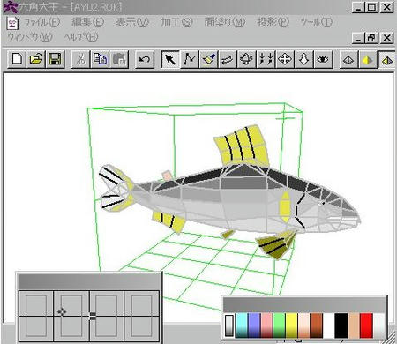This screenshot has height=344, width=397.
Task: Pick the pure white swatch between brown and black
Action: click(329, 325)
